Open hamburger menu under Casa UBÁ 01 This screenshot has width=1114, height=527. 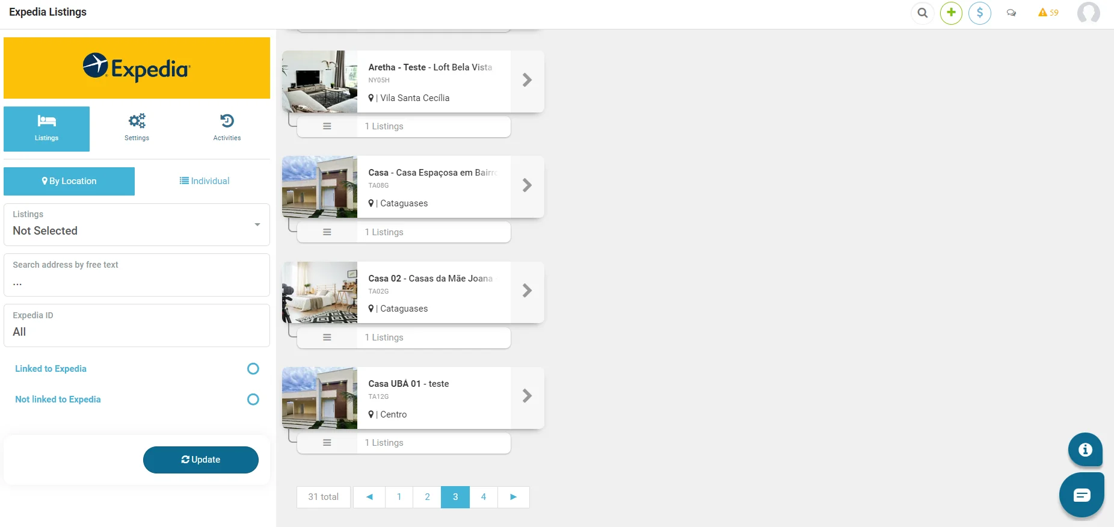[327, 443]
